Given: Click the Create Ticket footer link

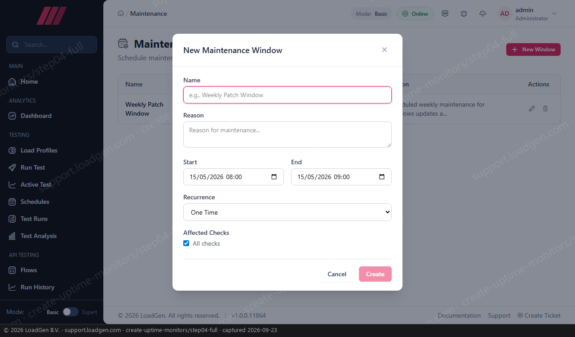Looking at the screenshot, I should click(539, 315).
